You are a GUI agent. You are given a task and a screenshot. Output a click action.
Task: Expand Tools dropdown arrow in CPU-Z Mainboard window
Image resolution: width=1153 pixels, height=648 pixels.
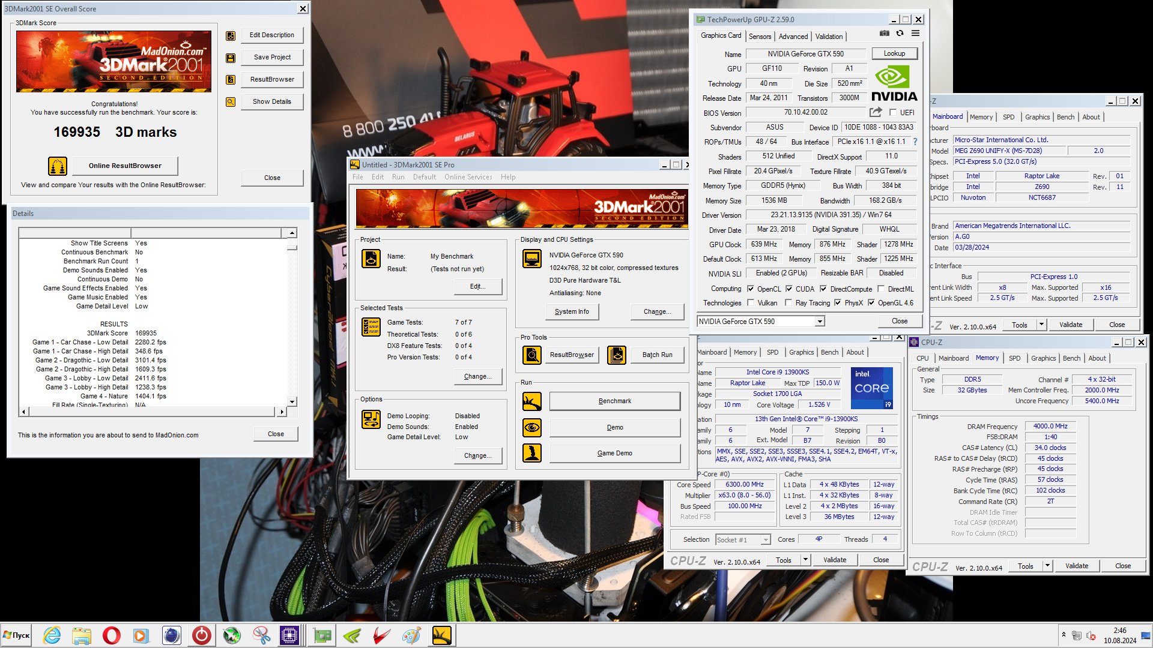tap(1041, 325)
